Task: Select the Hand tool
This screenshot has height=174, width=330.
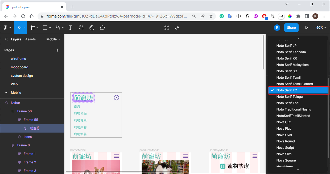Action: point(92,28)
